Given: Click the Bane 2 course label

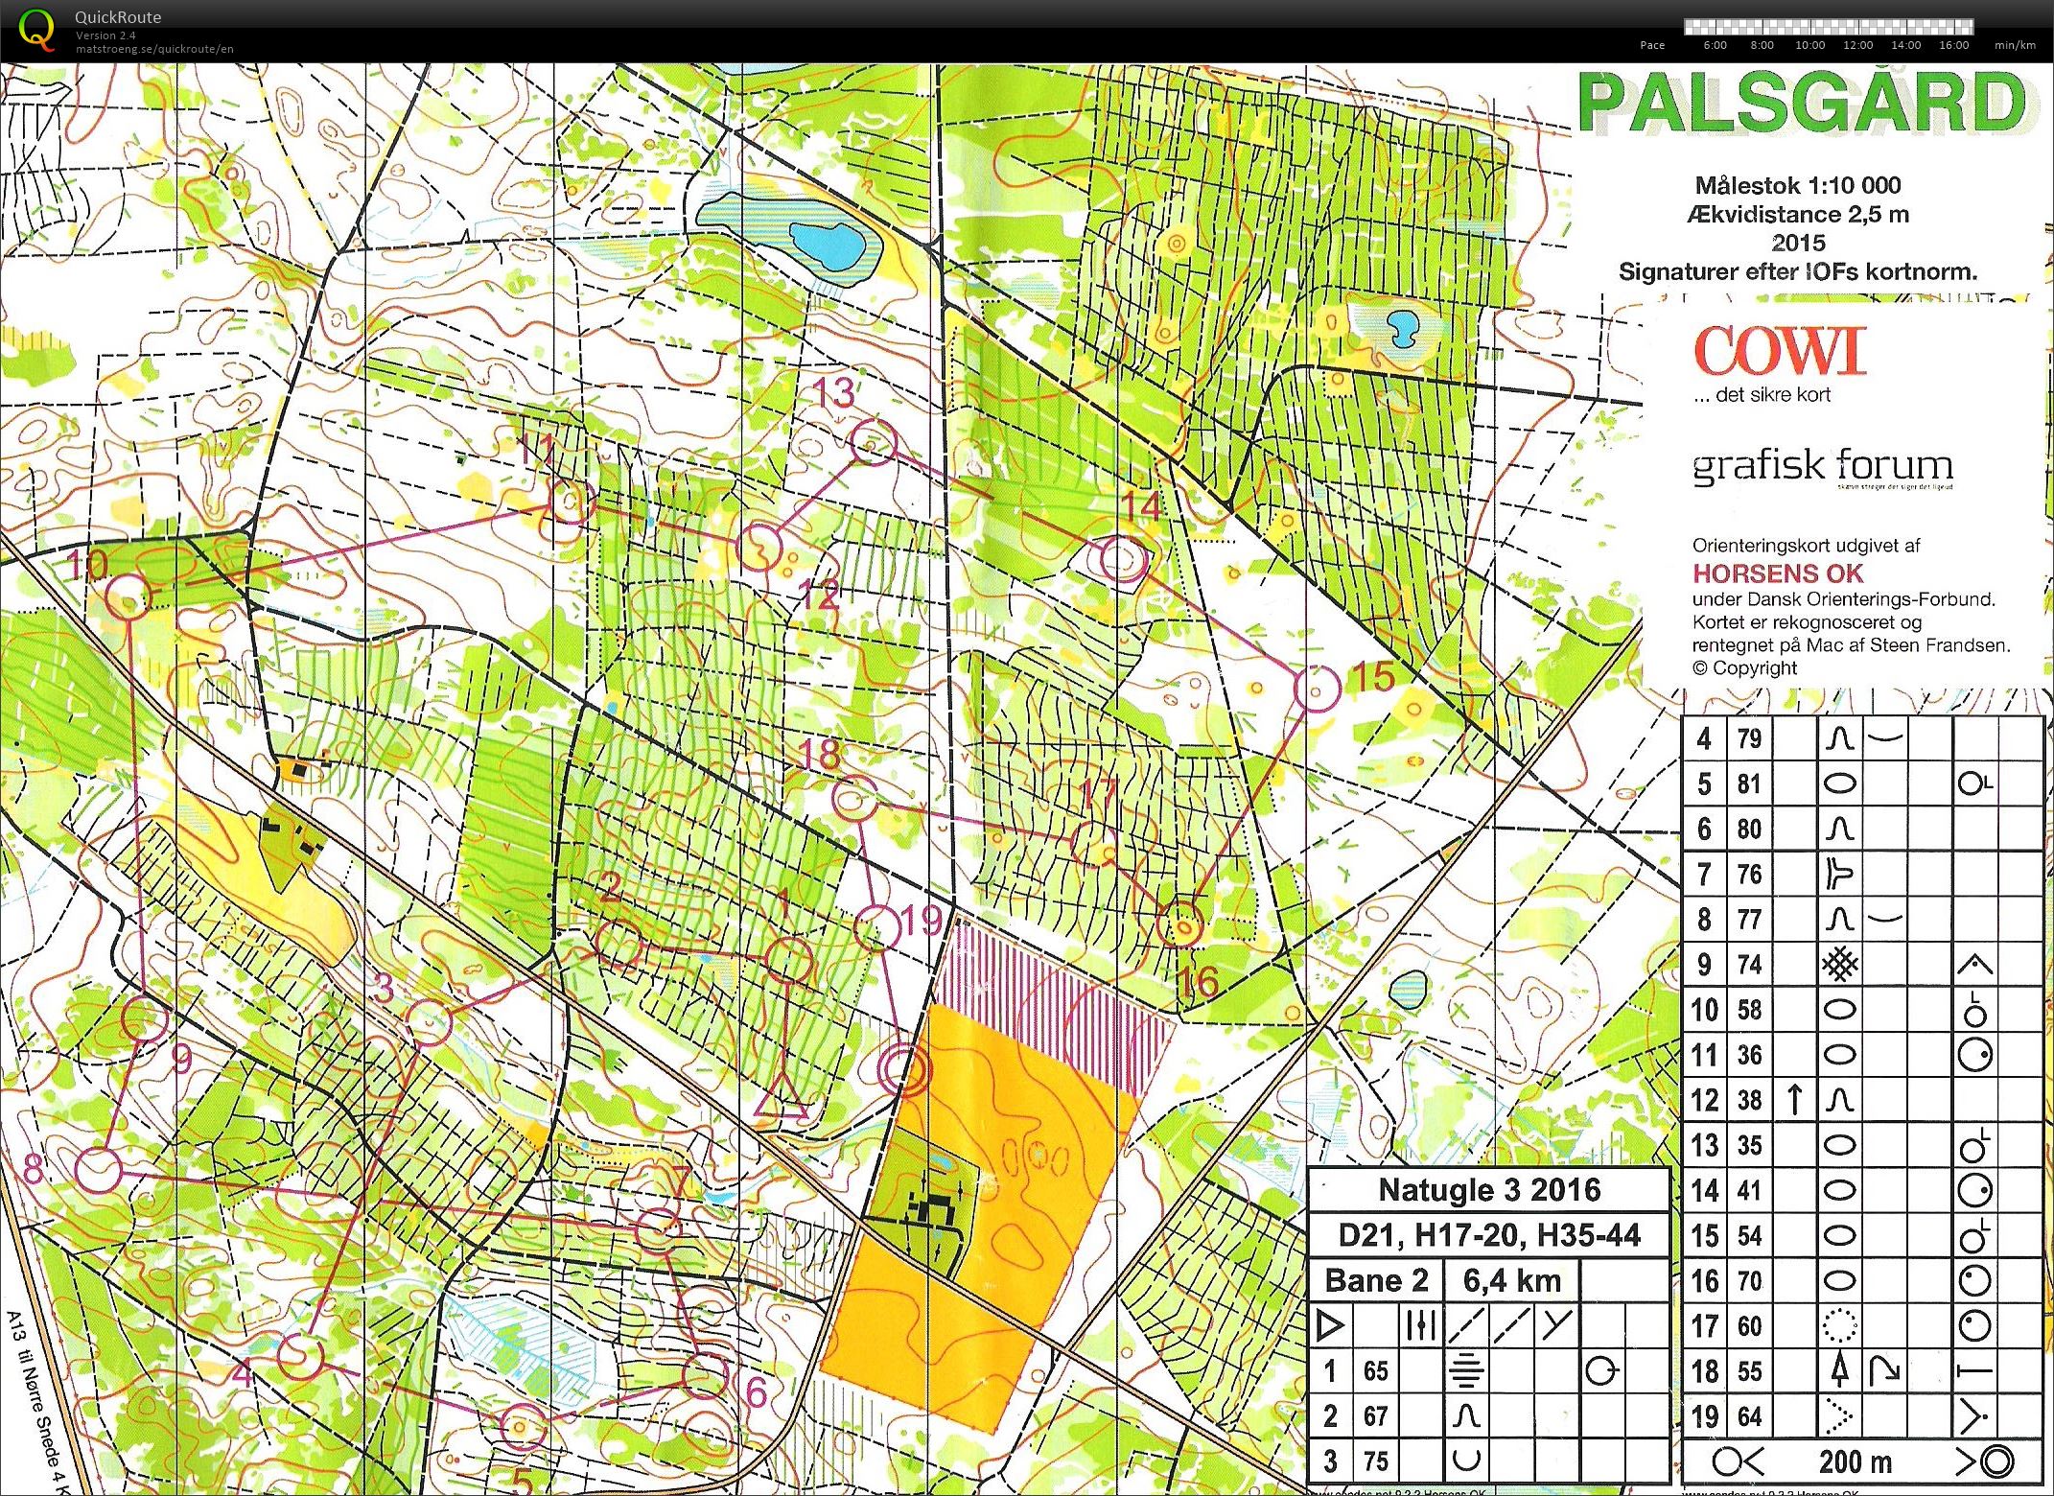Looking at the screenshot, I should [1376, 1280].
